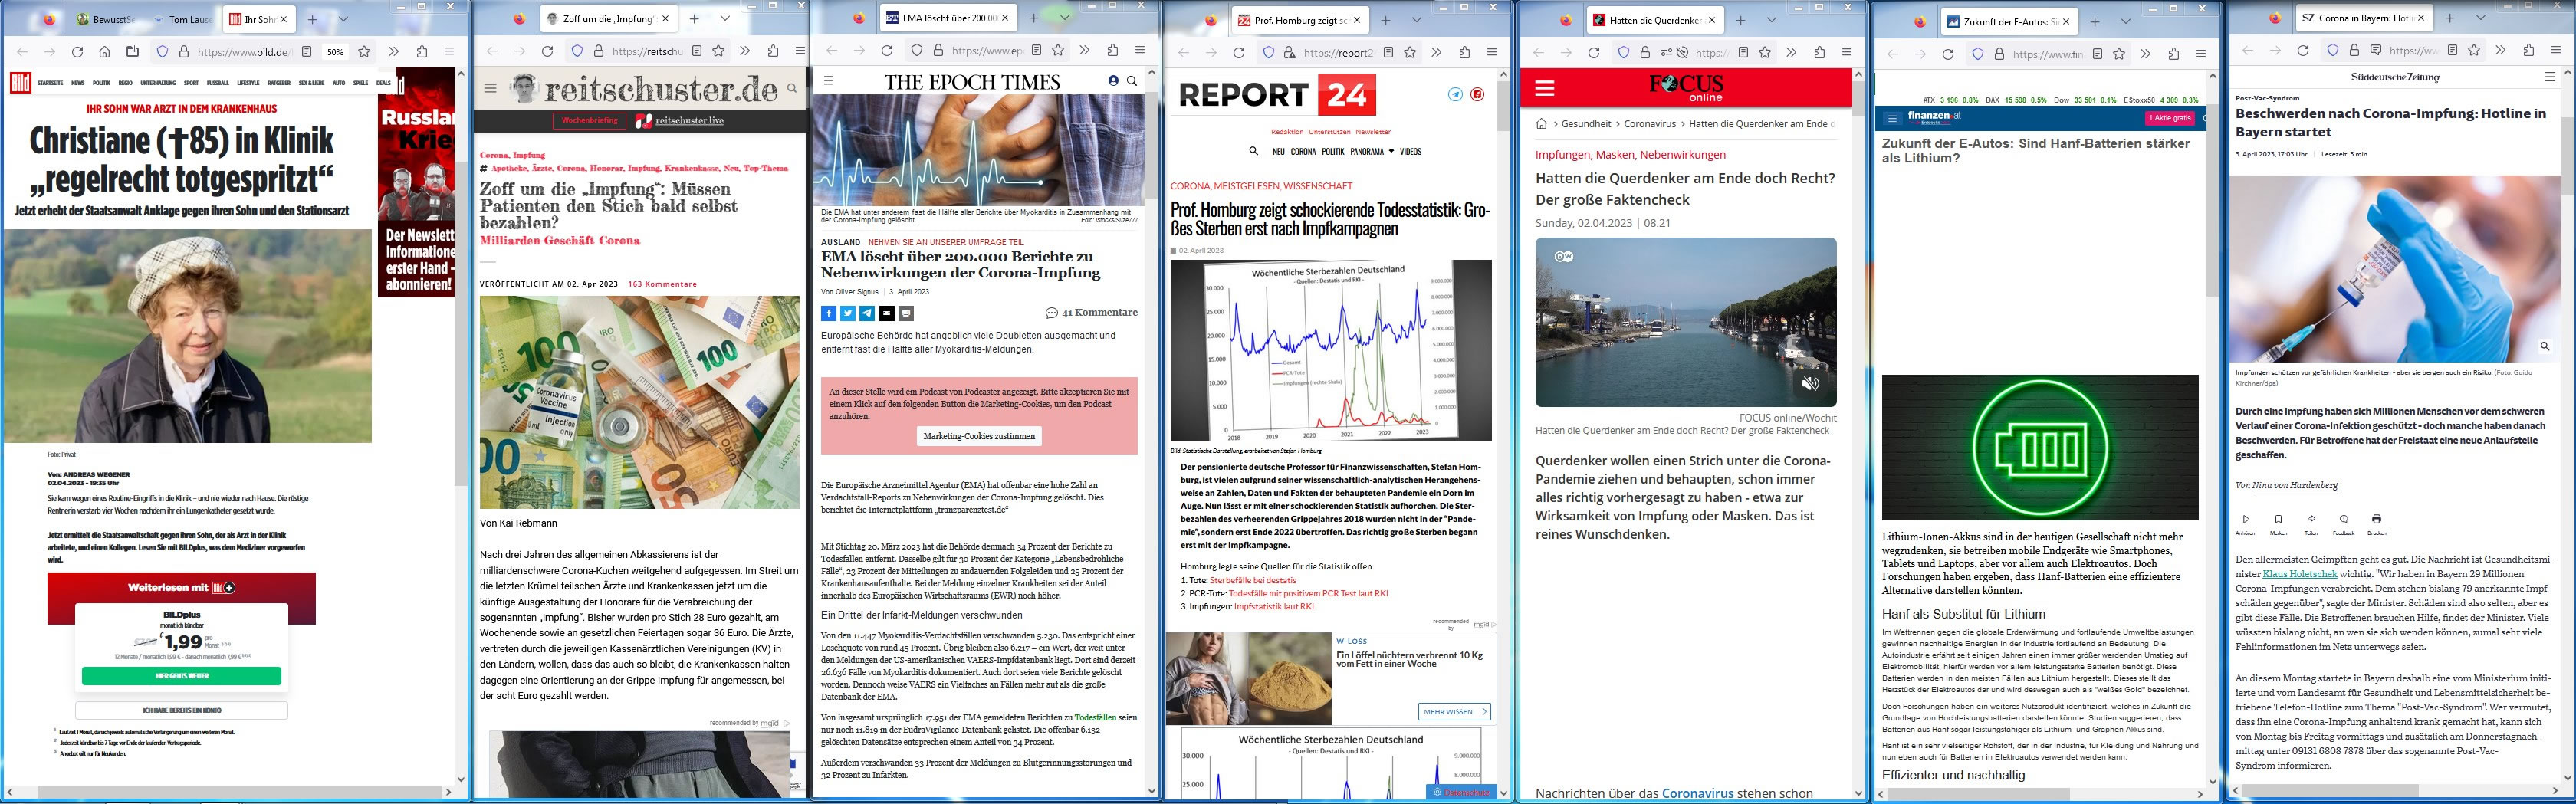
Task: Click the Epoch Times search magnifier icon
Action: tap(1132, 81)
